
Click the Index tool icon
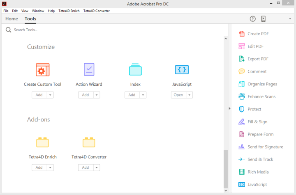click(135, 69)
